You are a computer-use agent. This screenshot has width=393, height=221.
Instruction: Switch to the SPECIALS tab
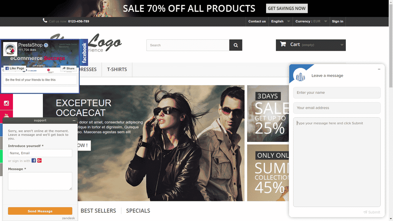coord(138,211)
